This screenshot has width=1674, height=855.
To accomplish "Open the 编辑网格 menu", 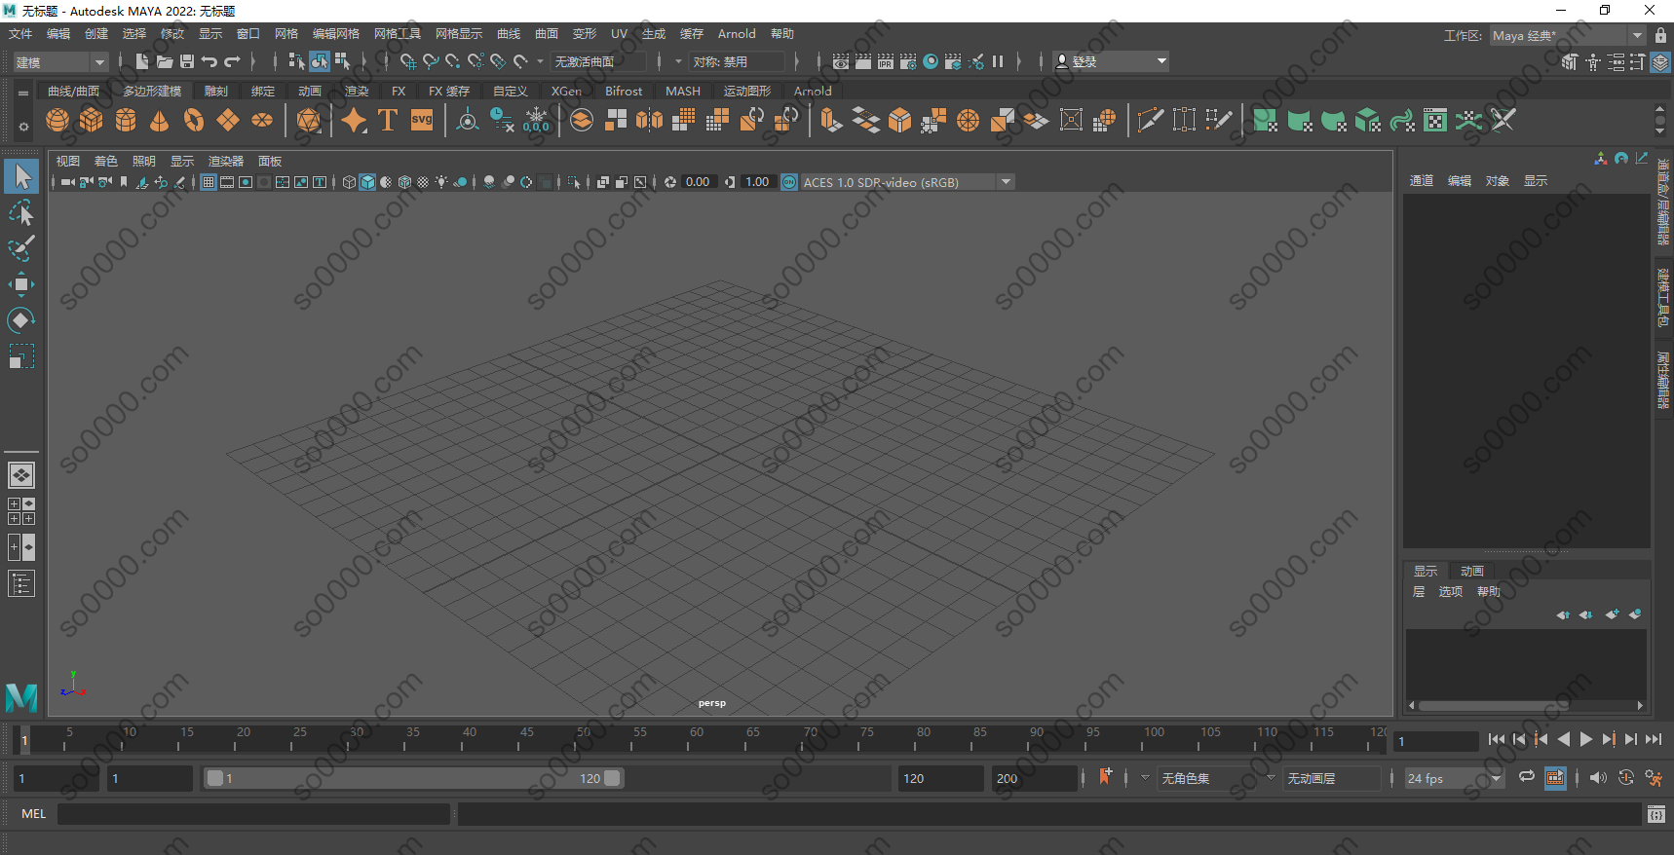I will (x=336, y=34).
